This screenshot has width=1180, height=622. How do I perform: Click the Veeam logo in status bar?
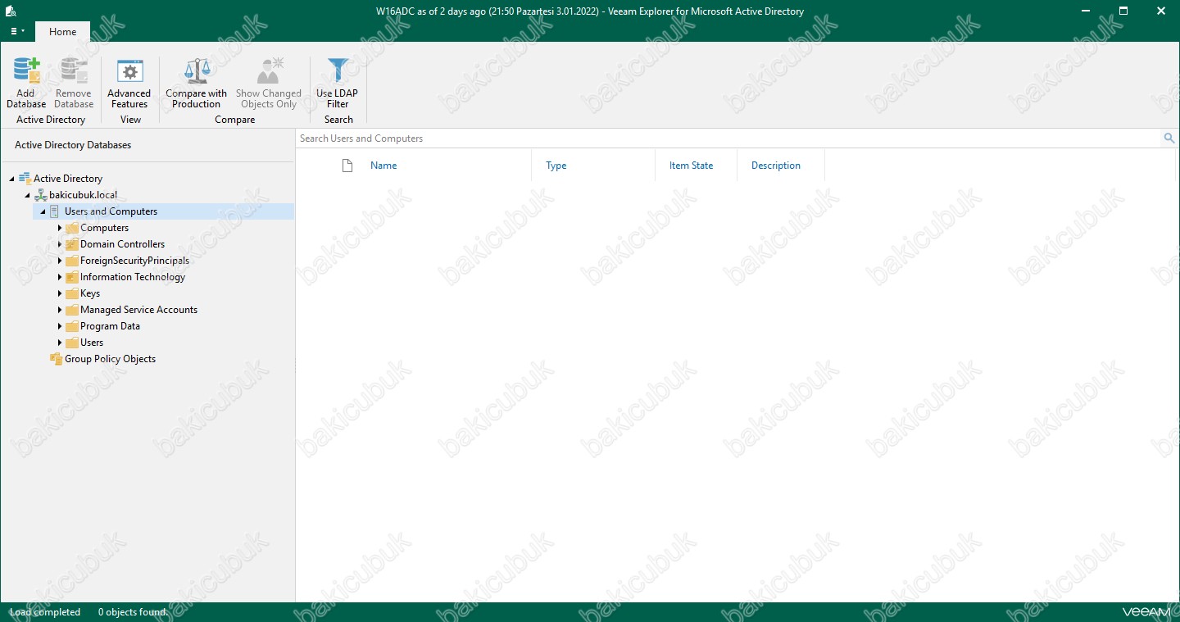click(x=1146, y=612)
